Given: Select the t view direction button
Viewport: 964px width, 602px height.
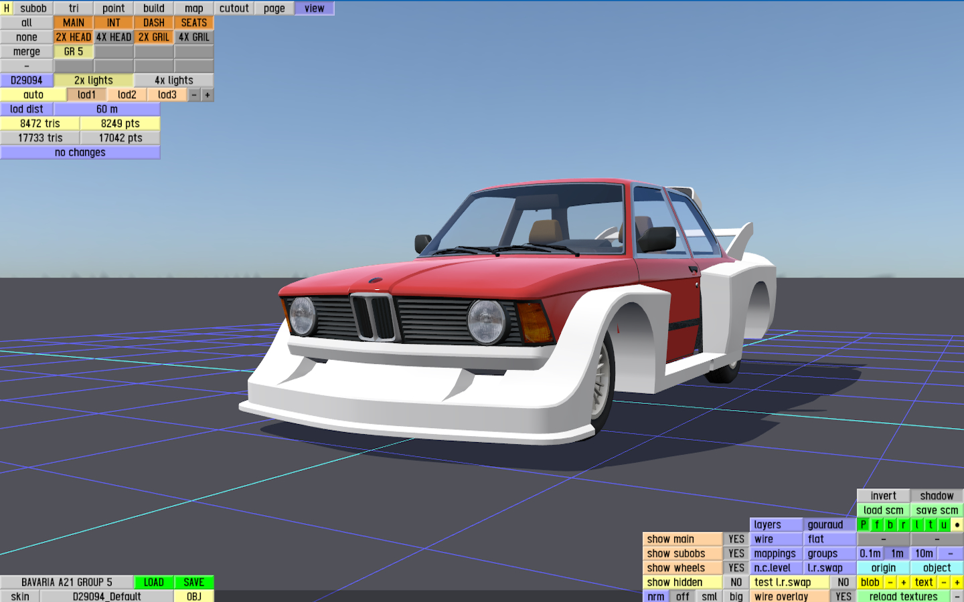Looking at the screenshot, I should tap(931, 525).
